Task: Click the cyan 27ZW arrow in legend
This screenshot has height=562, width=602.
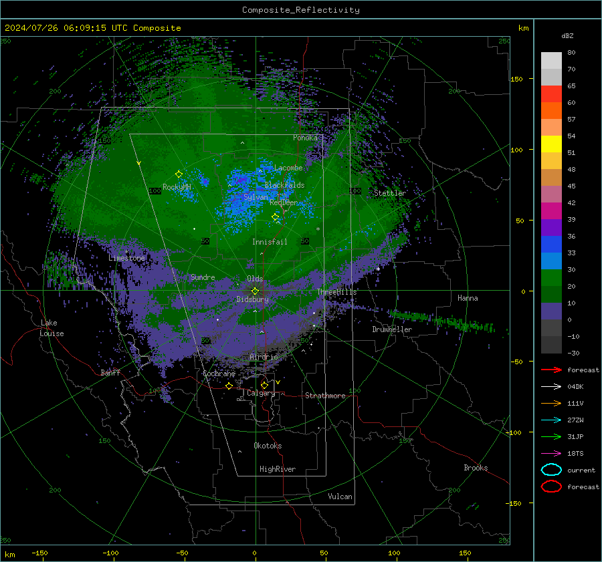Action: (551, 420)
